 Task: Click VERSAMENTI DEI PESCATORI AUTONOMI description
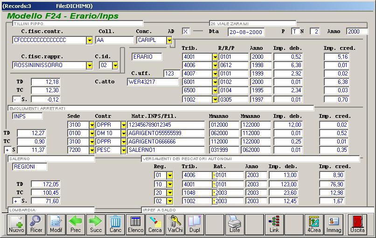pos(251,159)
